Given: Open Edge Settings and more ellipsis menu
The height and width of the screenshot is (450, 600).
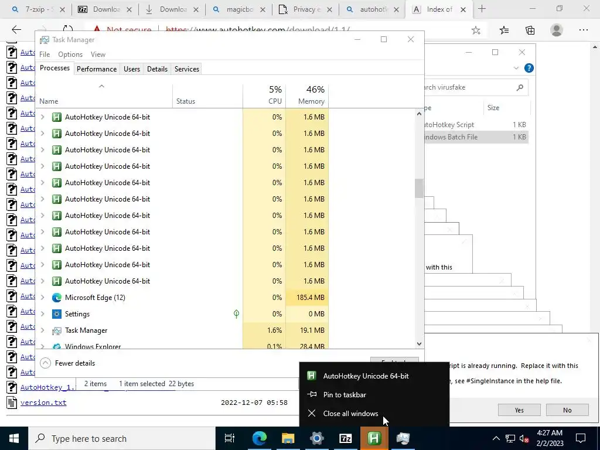Looking at the screenshot, I should 583,30.
